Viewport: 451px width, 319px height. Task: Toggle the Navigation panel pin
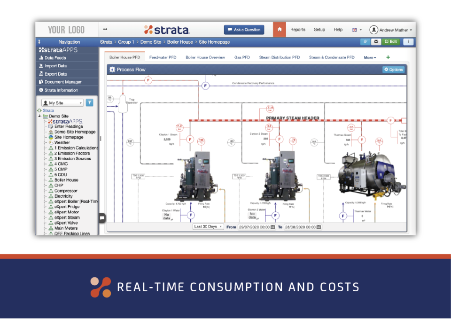(39, 42)
